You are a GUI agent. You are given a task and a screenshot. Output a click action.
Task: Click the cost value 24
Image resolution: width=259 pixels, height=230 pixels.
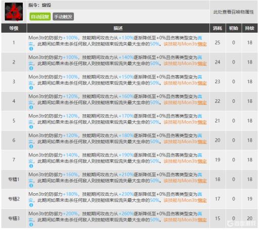[218, 62]
